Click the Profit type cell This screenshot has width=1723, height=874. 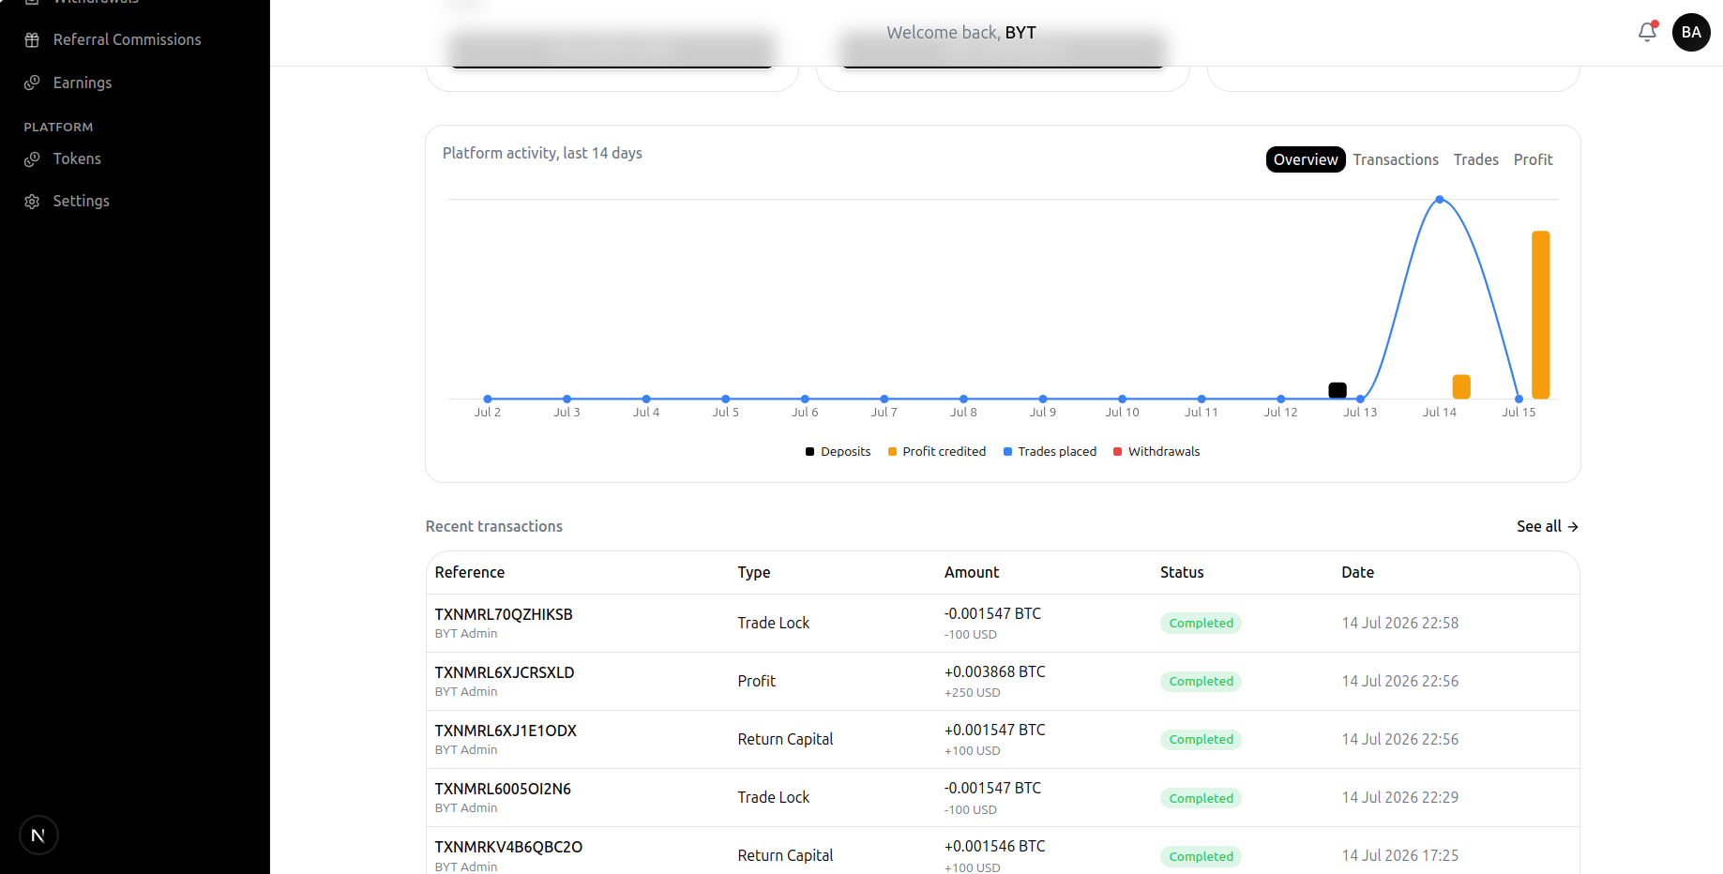tap(757, 681)
